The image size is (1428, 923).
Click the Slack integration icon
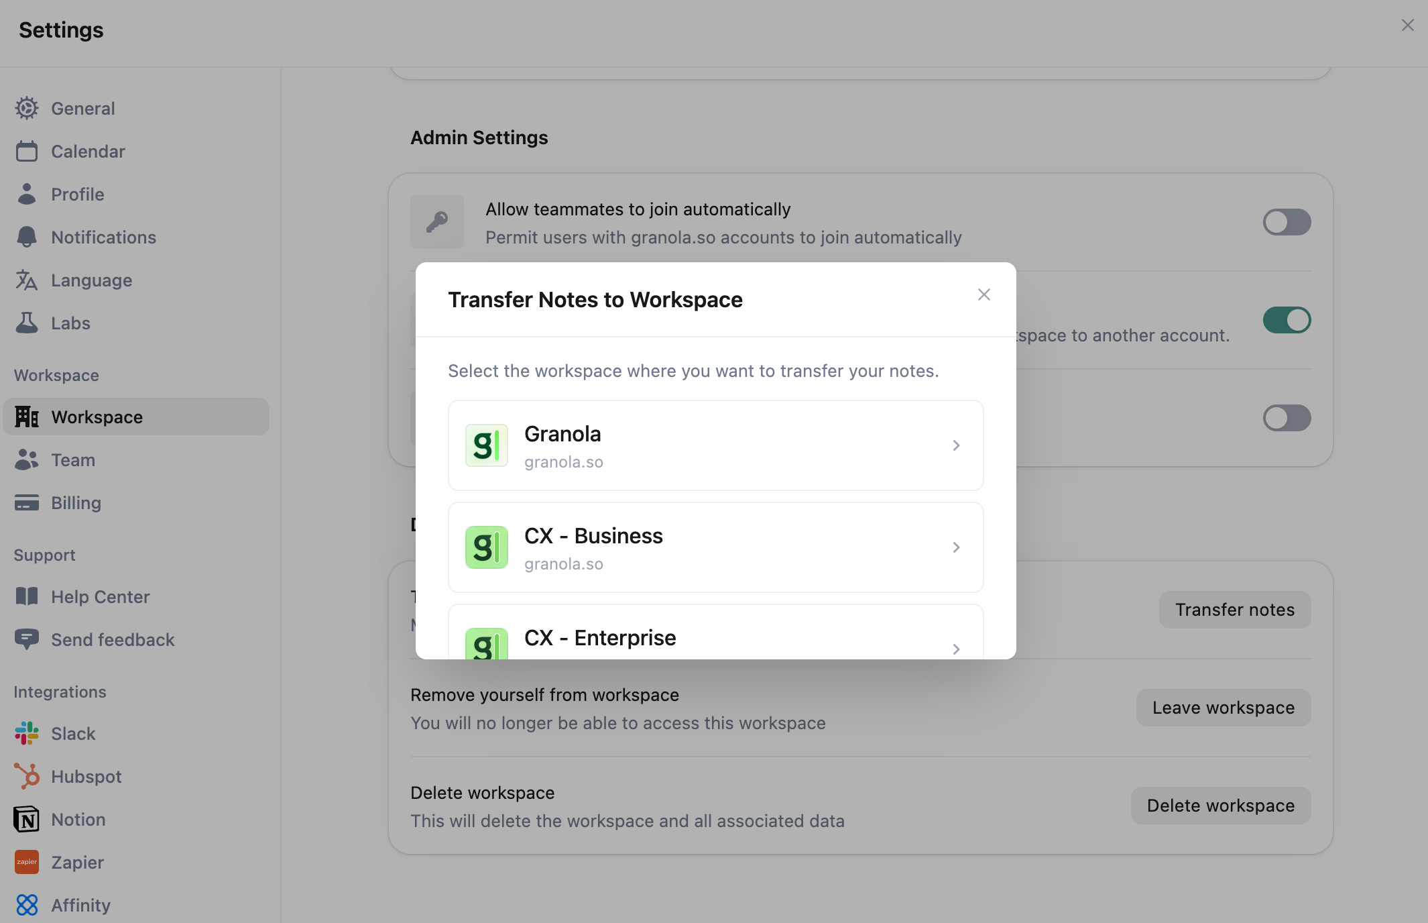coord(27,733)
